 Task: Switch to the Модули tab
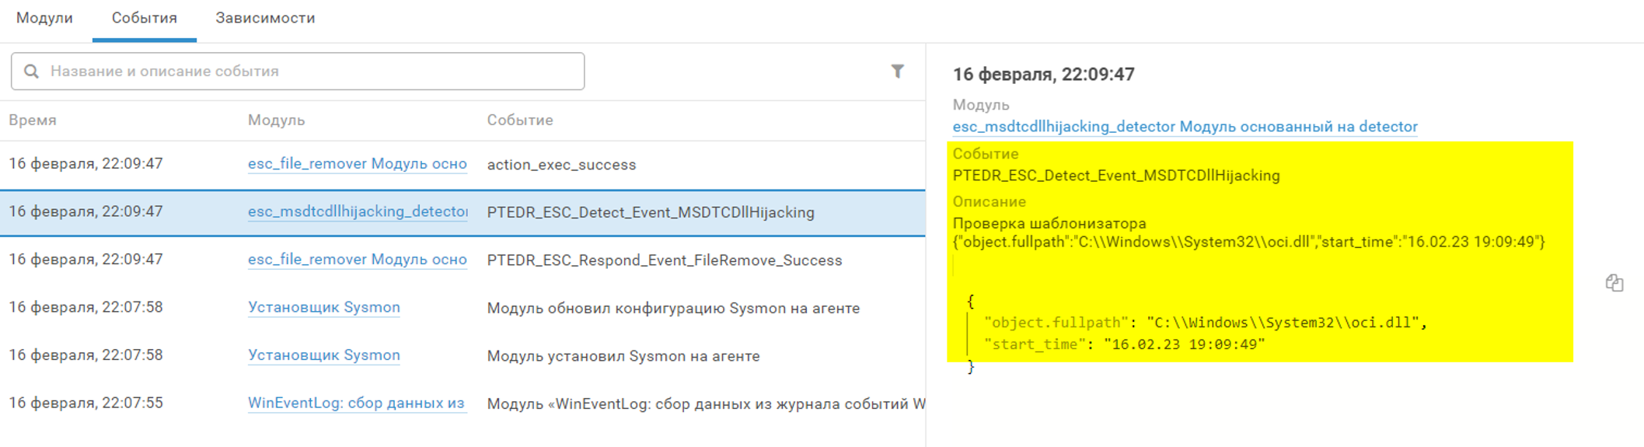click(44, 18)
